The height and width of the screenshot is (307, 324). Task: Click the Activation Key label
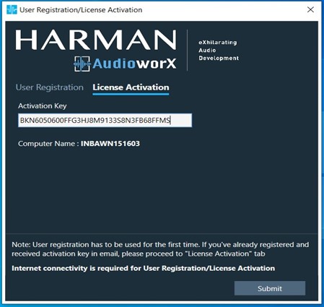coord(43,106)
